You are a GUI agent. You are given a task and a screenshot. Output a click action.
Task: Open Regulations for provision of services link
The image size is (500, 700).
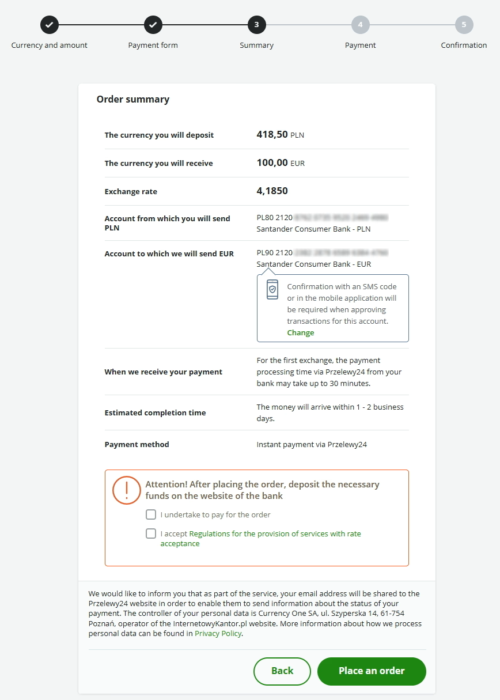[x=275, y=534]
